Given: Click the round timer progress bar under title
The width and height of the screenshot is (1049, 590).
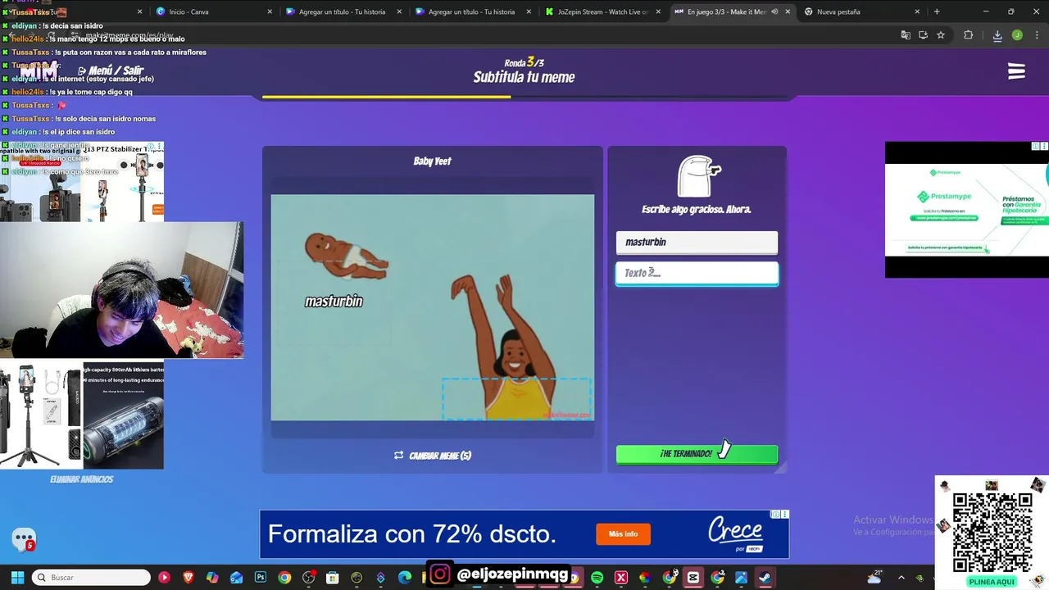Looking at the screenshot, I should pos(524,97).
